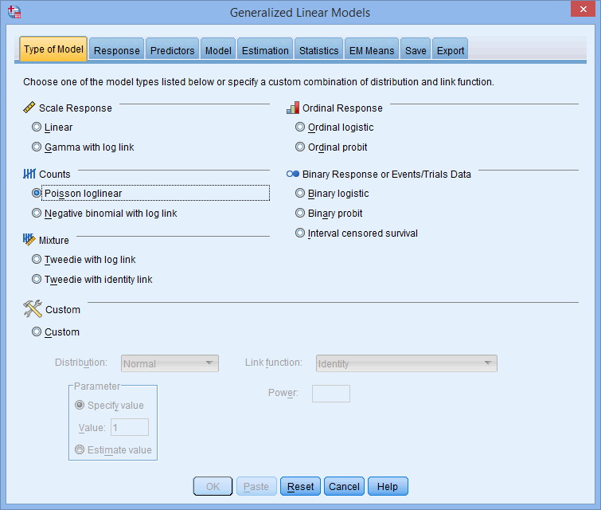
Task: Click the Ordinal Response bar chart icon
Action: [x=293, y=108]
